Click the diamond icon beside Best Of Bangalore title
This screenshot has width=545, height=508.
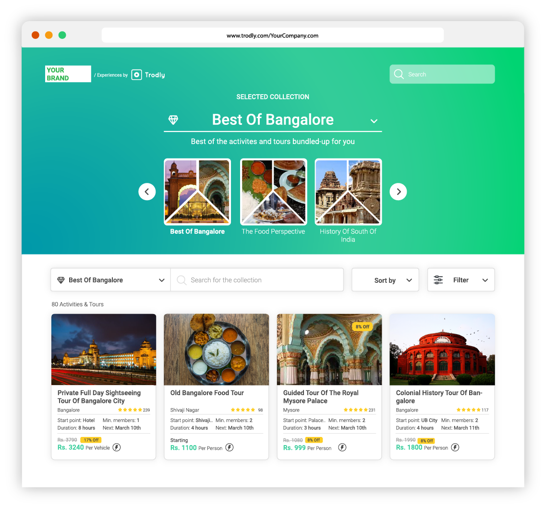pos(173,120)
